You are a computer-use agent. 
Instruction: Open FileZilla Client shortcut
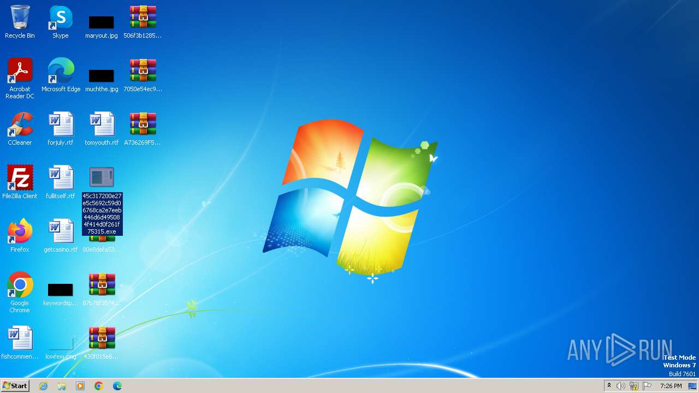coord(20,182)
